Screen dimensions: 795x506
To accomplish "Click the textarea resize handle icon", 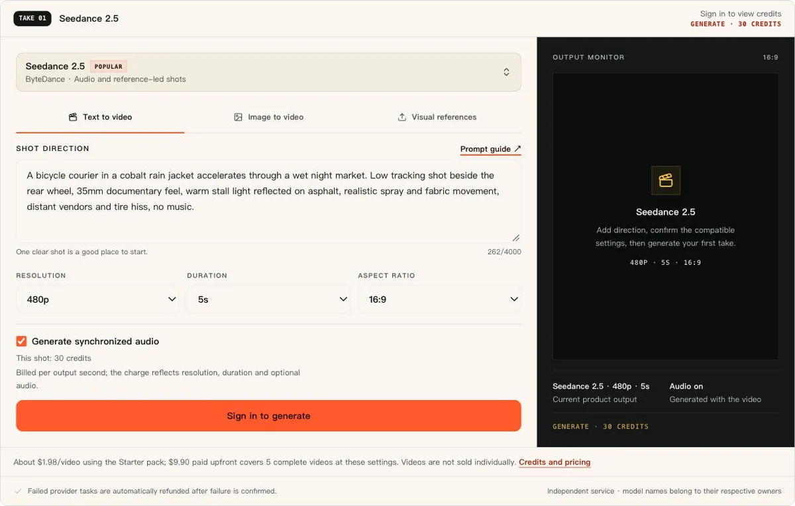I will [515, 238].
